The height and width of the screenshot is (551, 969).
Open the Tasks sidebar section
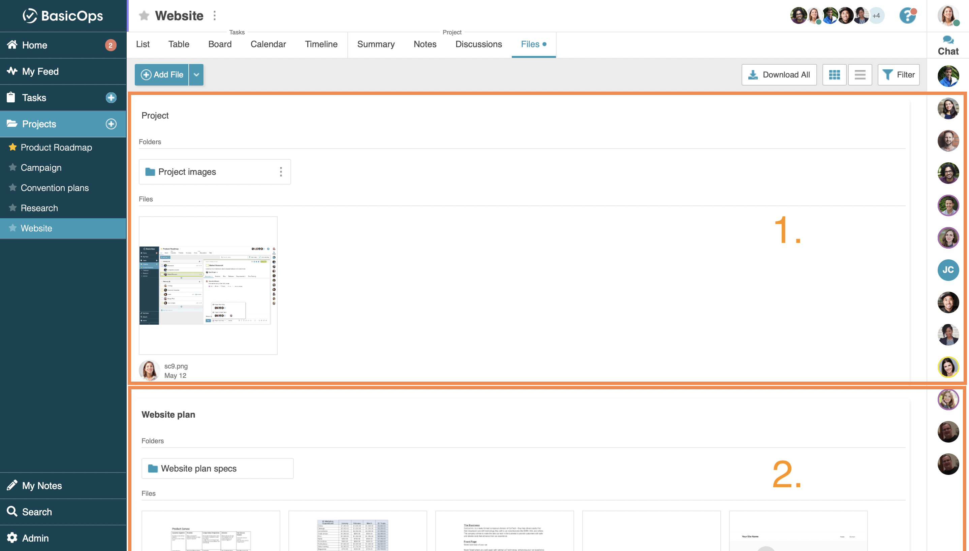pos(63,98)
